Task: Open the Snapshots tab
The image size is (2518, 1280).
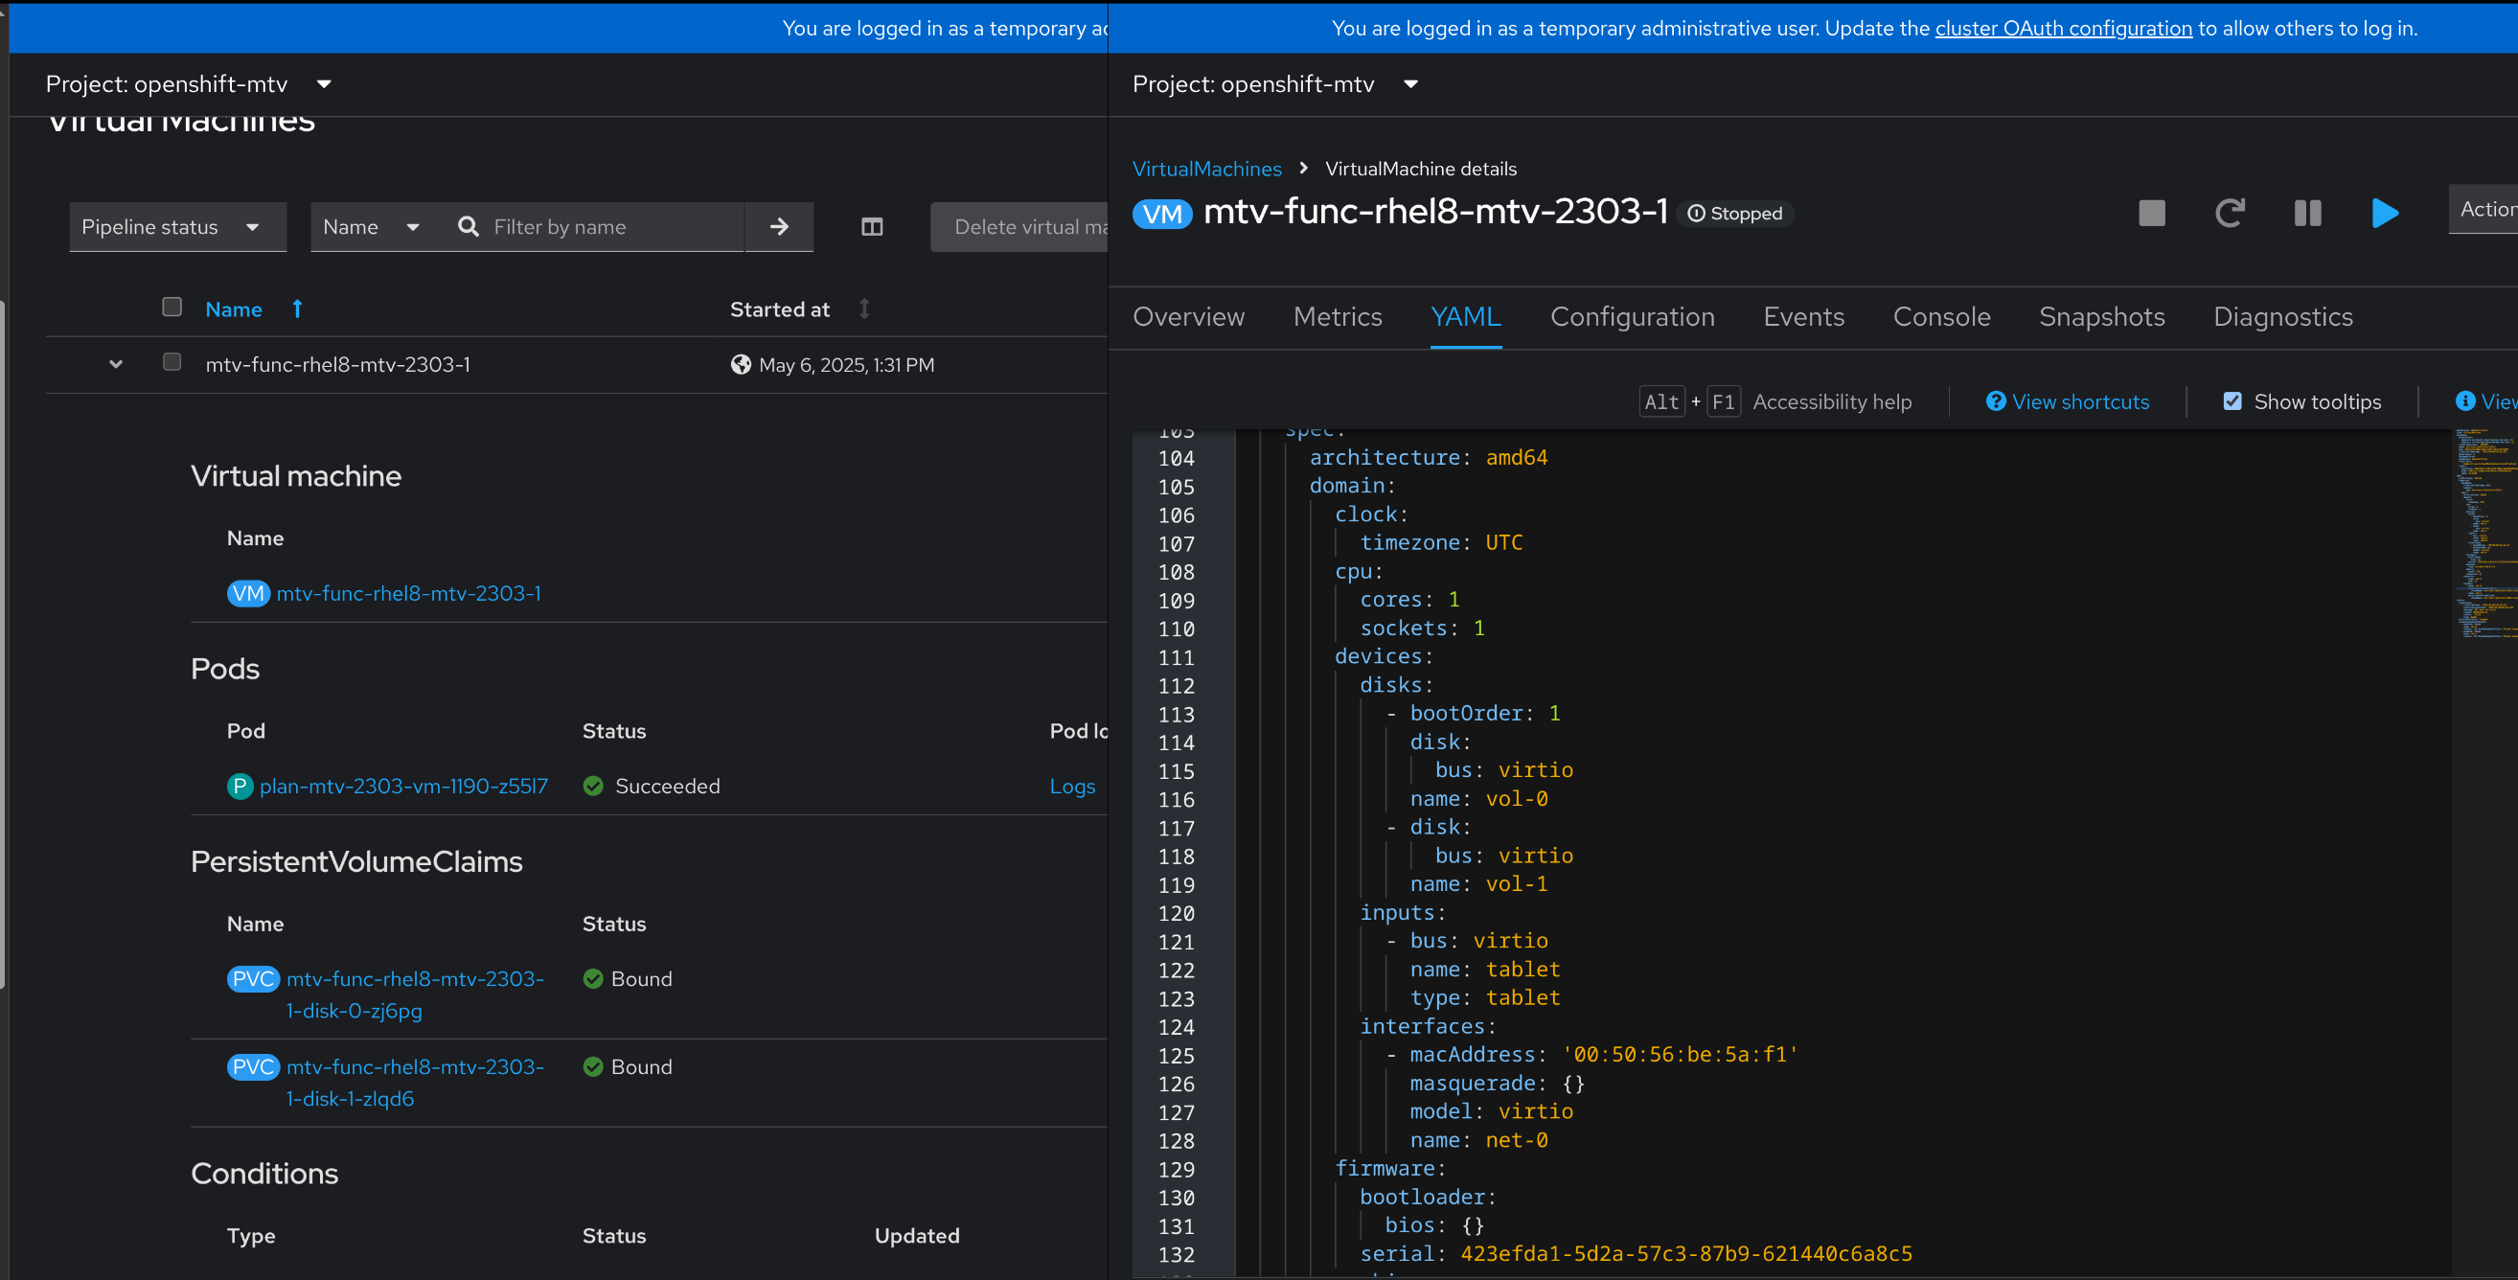Action: coord(2101,316)
